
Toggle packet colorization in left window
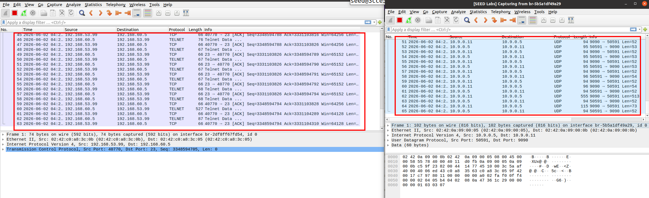coord(148,13)
